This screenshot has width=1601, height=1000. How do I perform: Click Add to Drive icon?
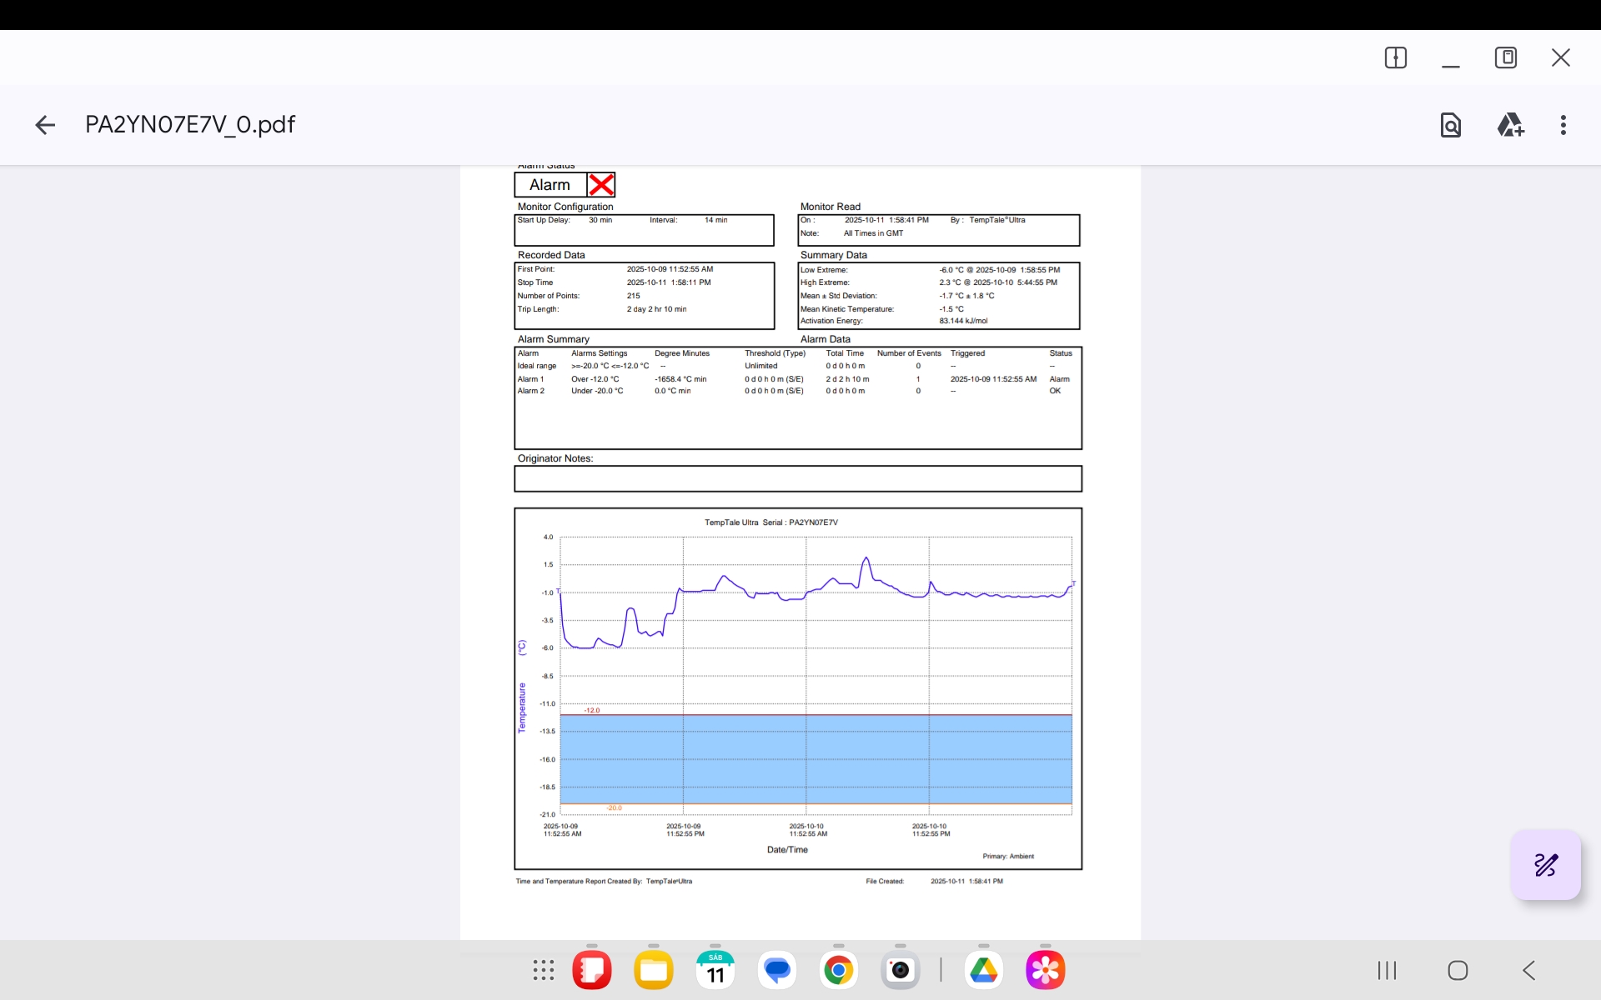pos(1509,125)
